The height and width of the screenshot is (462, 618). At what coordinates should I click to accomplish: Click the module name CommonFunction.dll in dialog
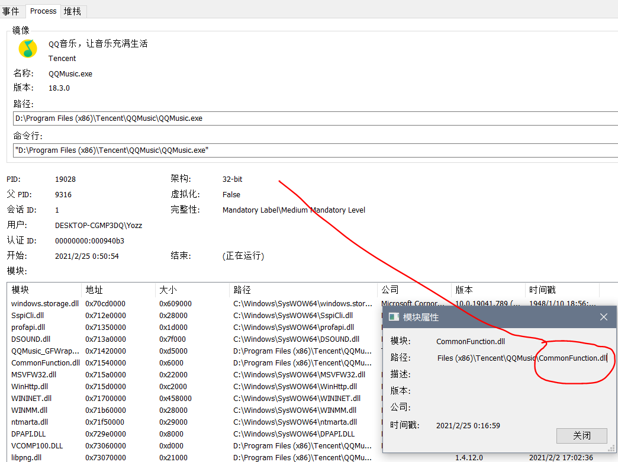point(471,341)
